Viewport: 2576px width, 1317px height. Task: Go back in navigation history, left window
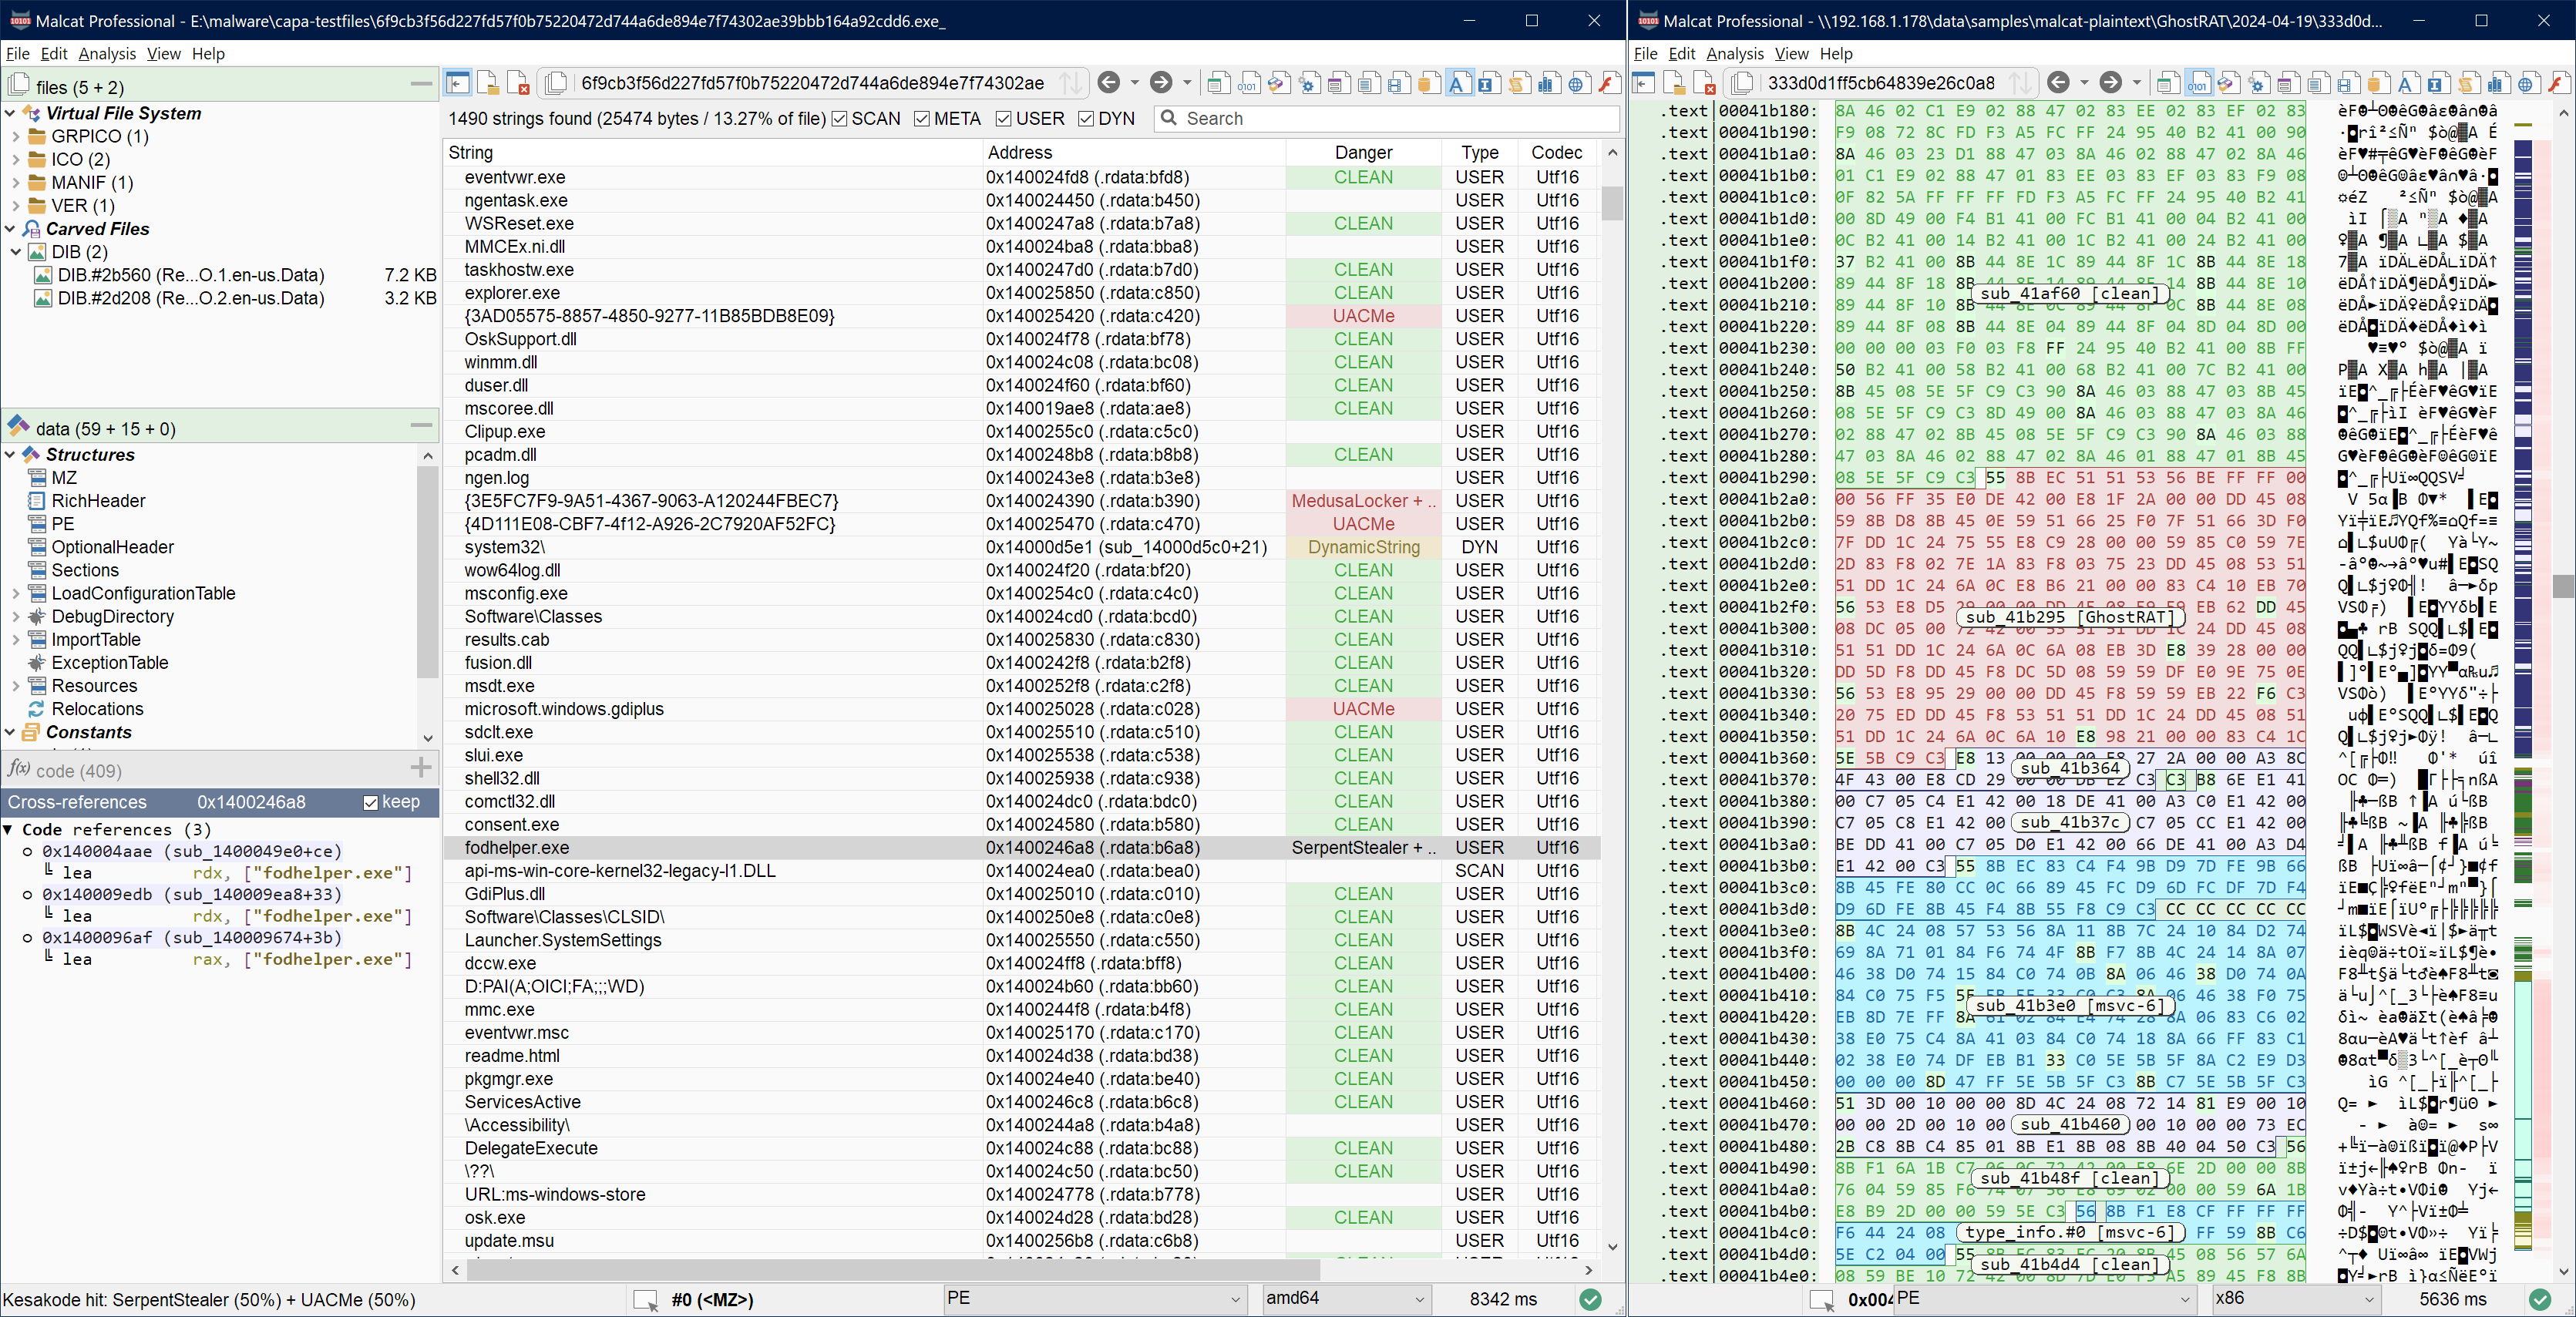click(1108, 83)
